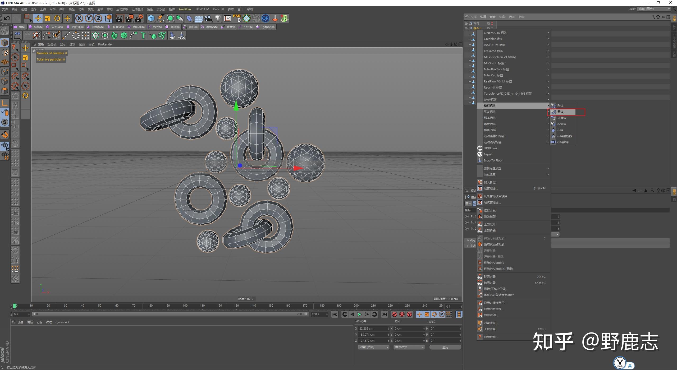
Task: Click the green timeline playhead at frame 0
Action: pos(15,306)
